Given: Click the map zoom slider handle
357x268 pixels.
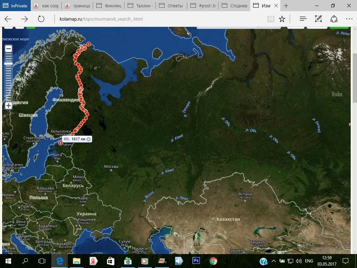Looking at the screenshot, I should (9, 64).
